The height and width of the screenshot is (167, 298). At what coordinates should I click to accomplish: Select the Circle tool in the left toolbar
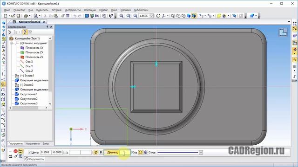coord(3,84)
